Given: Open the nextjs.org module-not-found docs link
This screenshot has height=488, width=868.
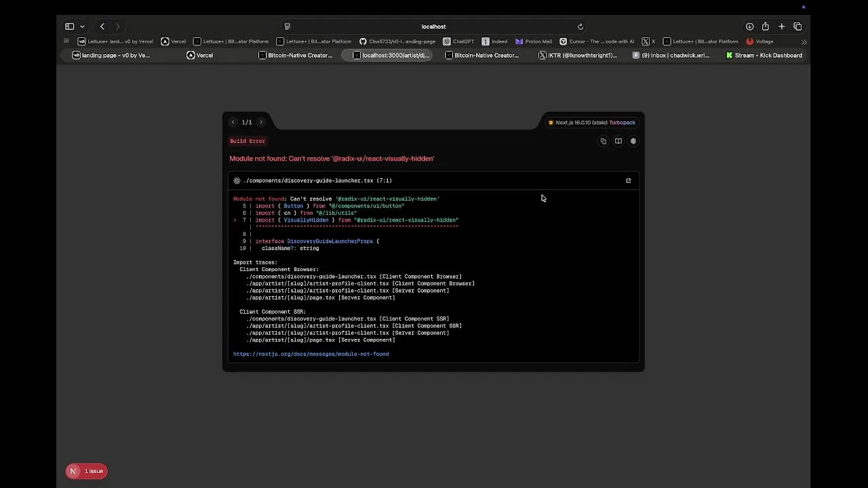Looking at the screenshot, I should (311, 354).
